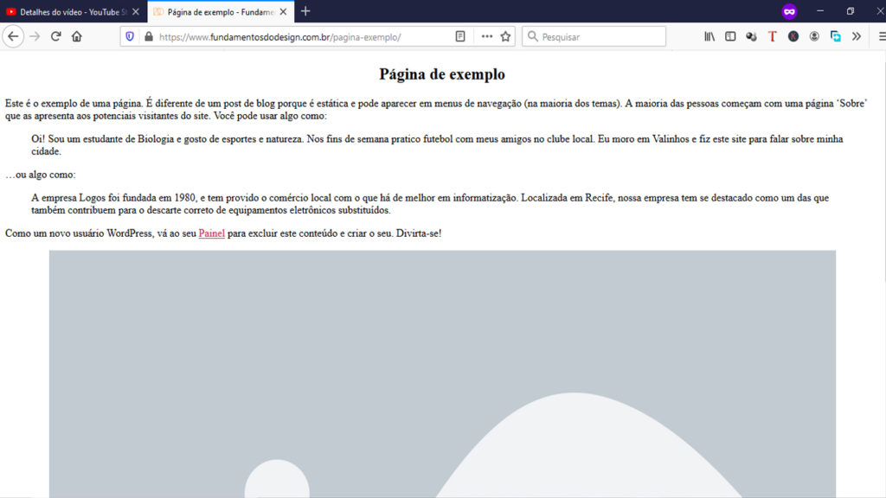Open the browser home page
This screenshot has height=498, width=886.
point(77,36)
